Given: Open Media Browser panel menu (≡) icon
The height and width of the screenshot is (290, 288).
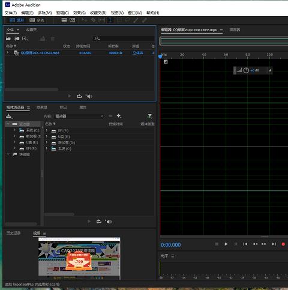Looking at the screenshot, I should click(x=28, y=107).
